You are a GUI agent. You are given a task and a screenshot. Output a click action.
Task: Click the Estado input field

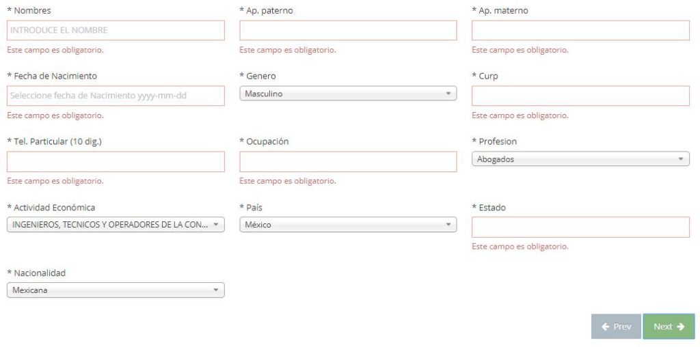click(580, 227)
